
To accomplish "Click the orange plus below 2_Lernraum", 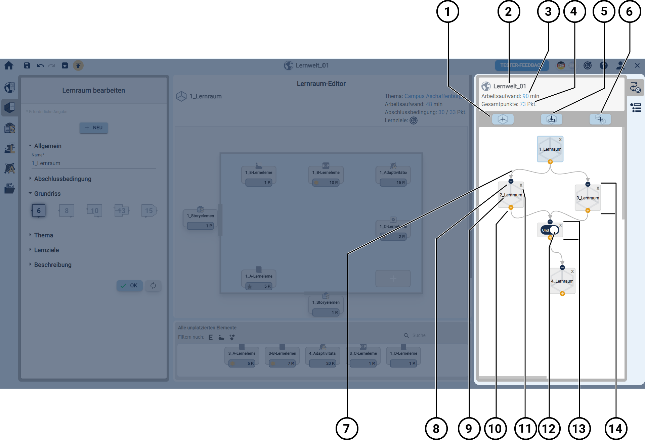I will click(x=511, y=207).
